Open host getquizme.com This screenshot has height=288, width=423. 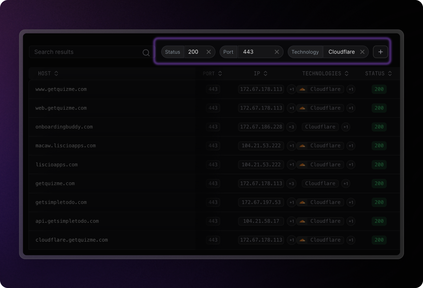(55, 184)
